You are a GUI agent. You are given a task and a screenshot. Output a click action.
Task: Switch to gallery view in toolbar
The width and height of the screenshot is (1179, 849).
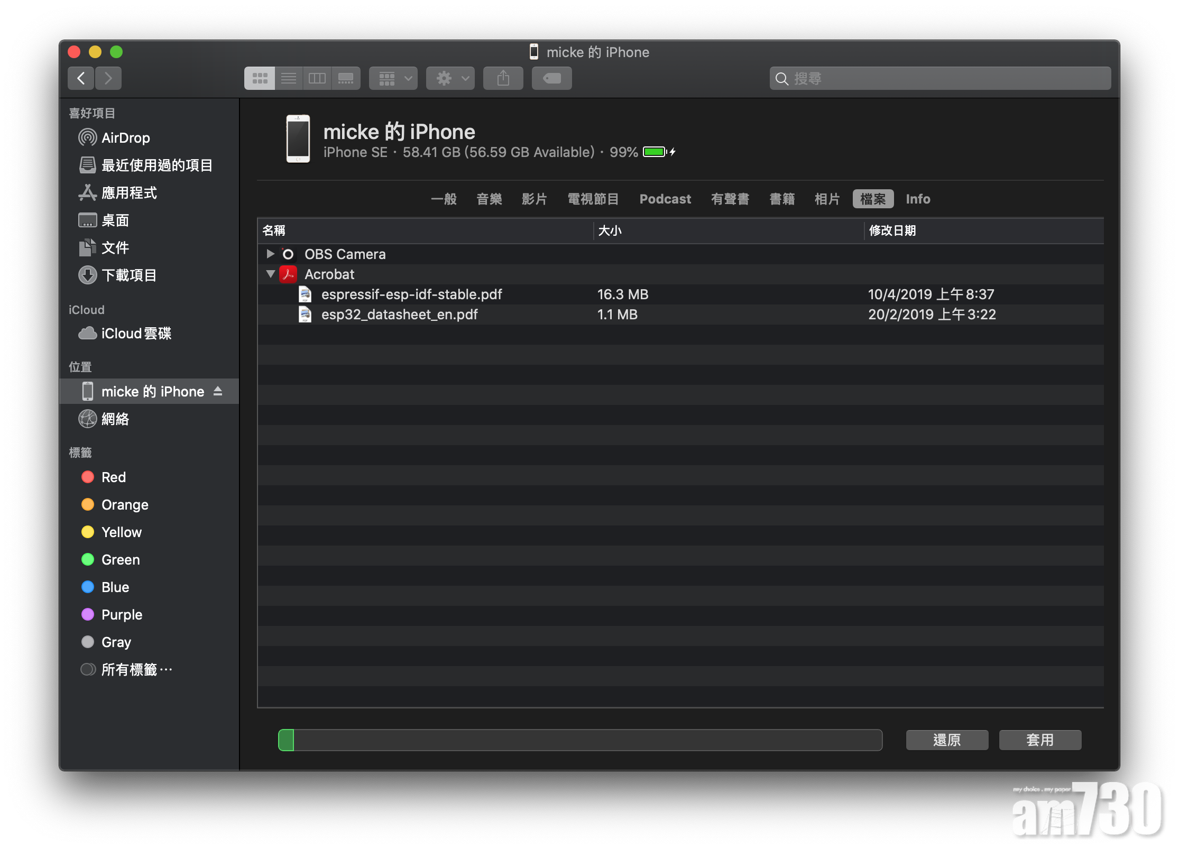(346, 78)
